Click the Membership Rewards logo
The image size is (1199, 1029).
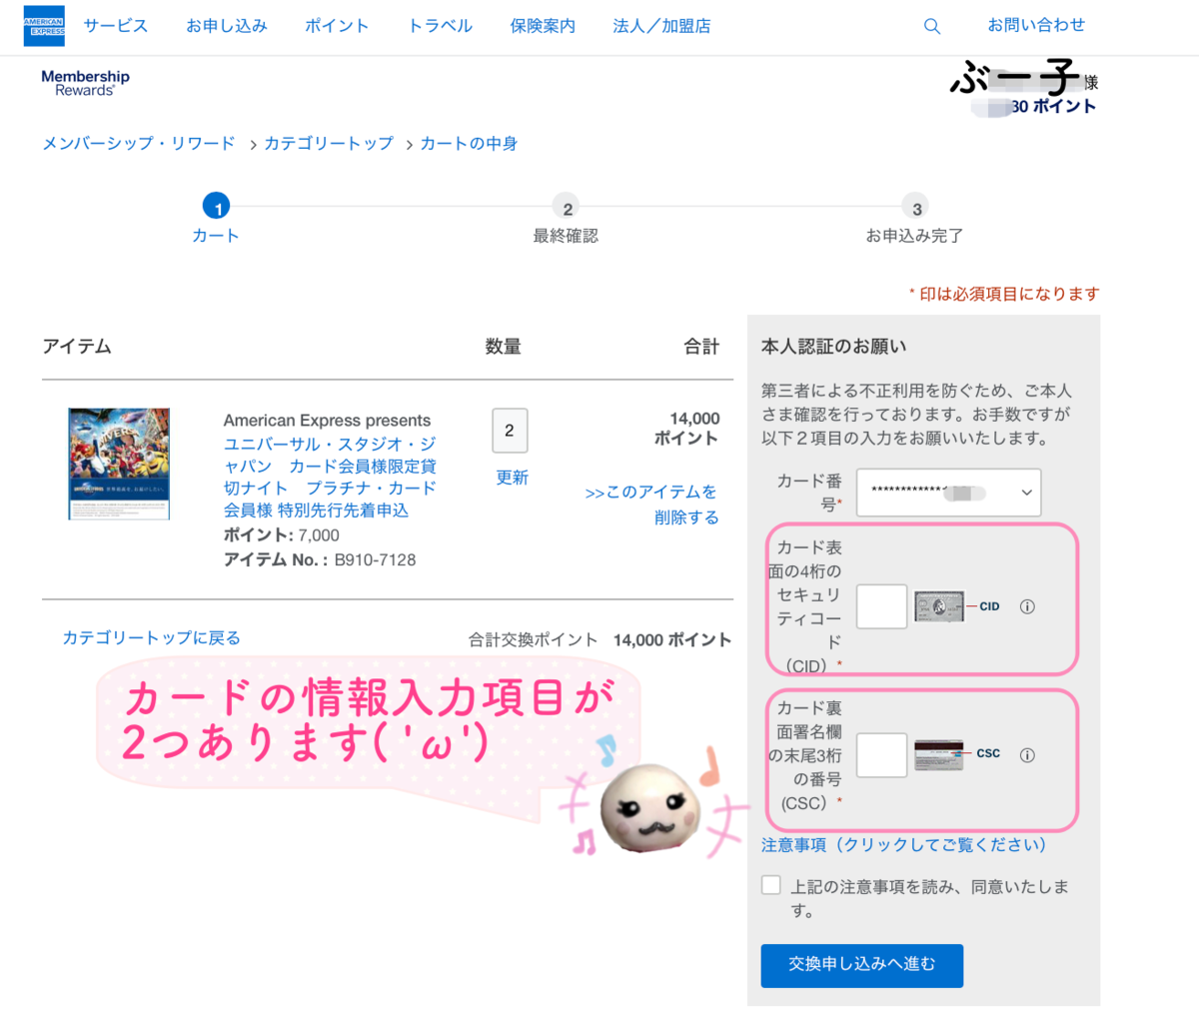(86, 83)
